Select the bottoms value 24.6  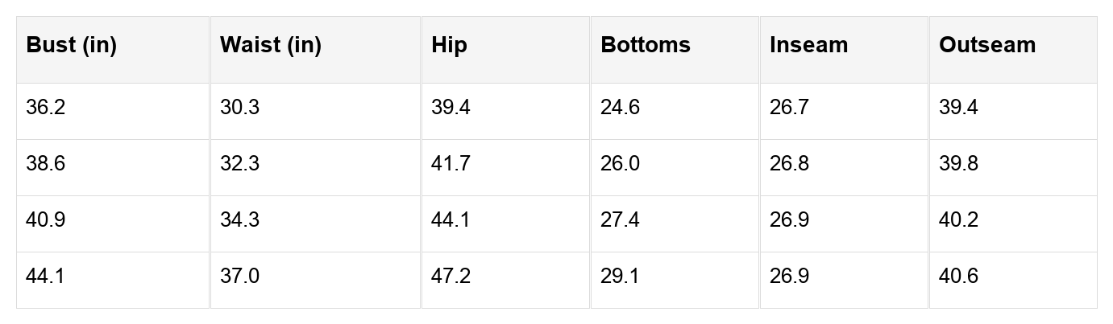621,108
